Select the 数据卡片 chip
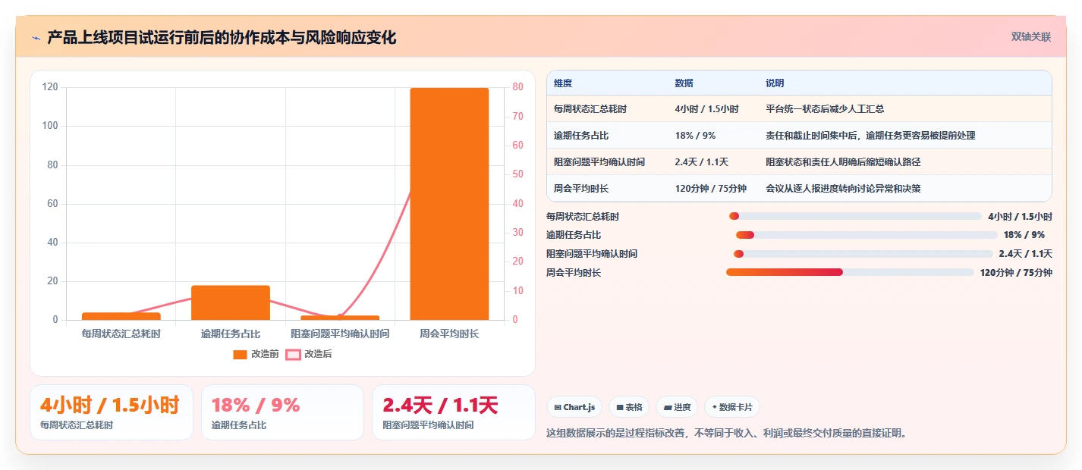 [x=732, y=407]
